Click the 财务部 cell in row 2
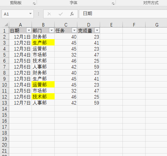 (43, 37)
